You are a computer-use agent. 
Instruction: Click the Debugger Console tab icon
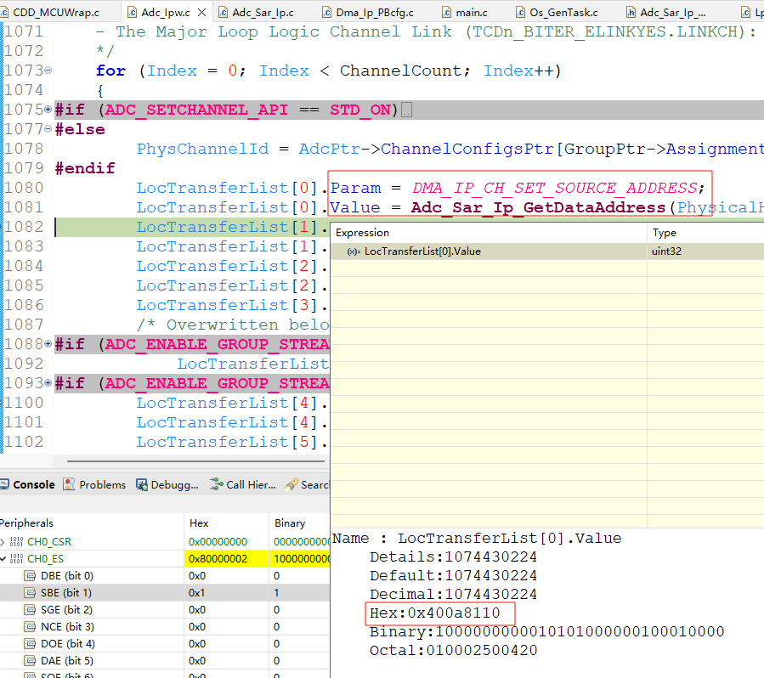click(x=142, y=484)
